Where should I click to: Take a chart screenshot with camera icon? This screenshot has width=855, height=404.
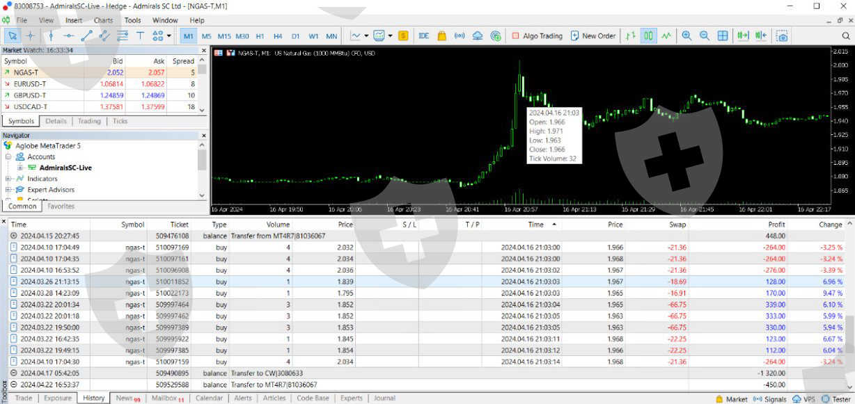pyautogui.click(x=783, y=35)
